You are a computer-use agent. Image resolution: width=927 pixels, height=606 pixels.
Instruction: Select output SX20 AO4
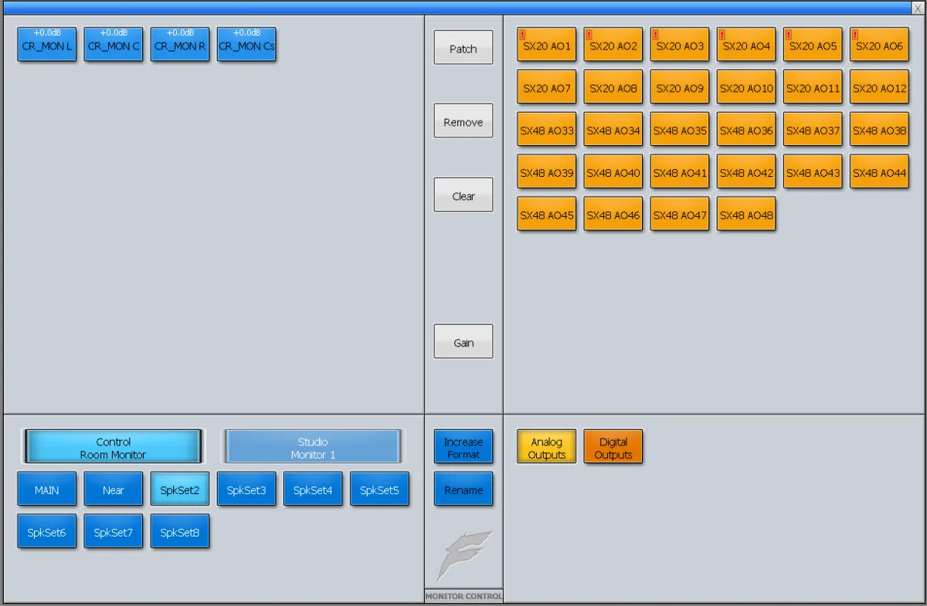coord(746,45)
